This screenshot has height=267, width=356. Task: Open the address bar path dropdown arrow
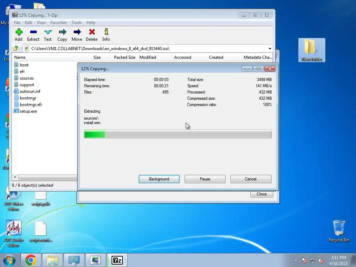(x=270, y=49)
